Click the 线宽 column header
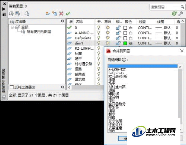This screenshot has height=145, width=186. [x=160, y=22]
